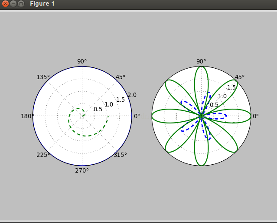Click the 'Figure 1' window title

42,4
